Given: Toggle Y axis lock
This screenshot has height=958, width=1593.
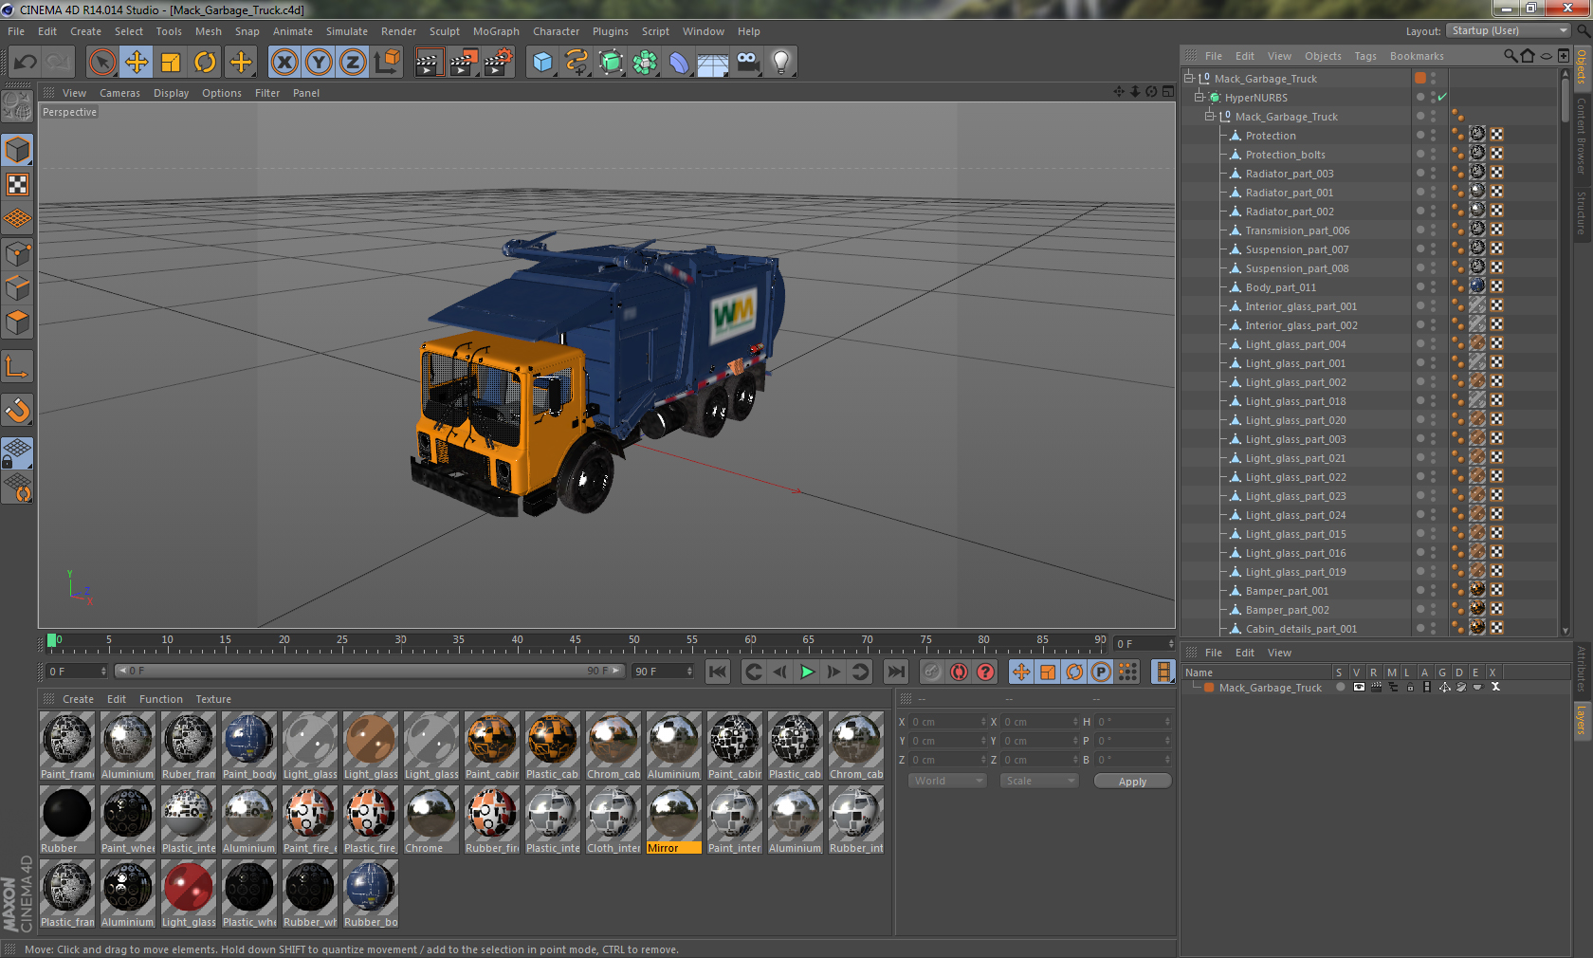Looking at the screenshot, I should 319,63.
